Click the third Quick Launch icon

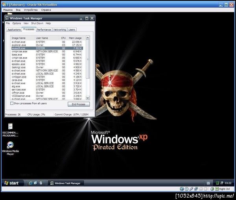pos(41,183)
